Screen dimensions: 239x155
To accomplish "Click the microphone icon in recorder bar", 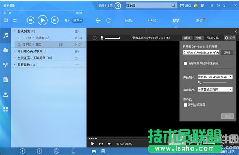I will coord(102,38).
